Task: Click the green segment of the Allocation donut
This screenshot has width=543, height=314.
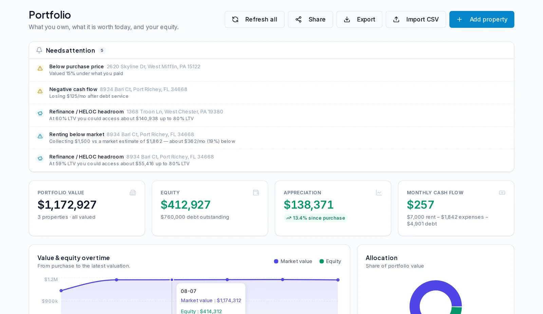Action: (456, 311)
